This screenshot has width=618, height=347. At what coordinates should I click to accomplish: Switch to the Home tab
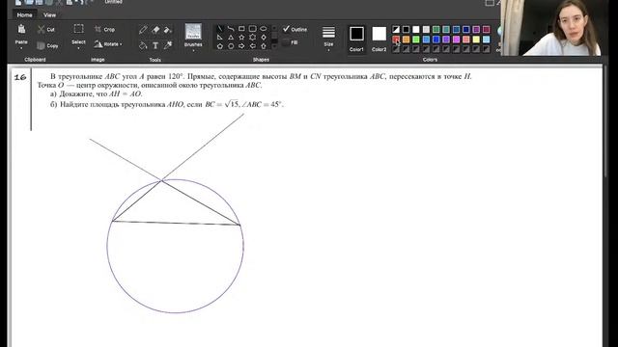(24, 15)
